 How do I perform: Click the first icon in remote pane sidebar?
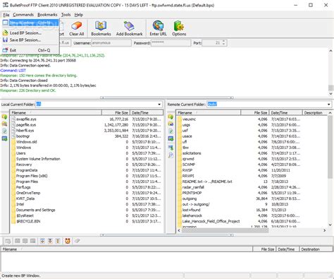click(171, 117)
